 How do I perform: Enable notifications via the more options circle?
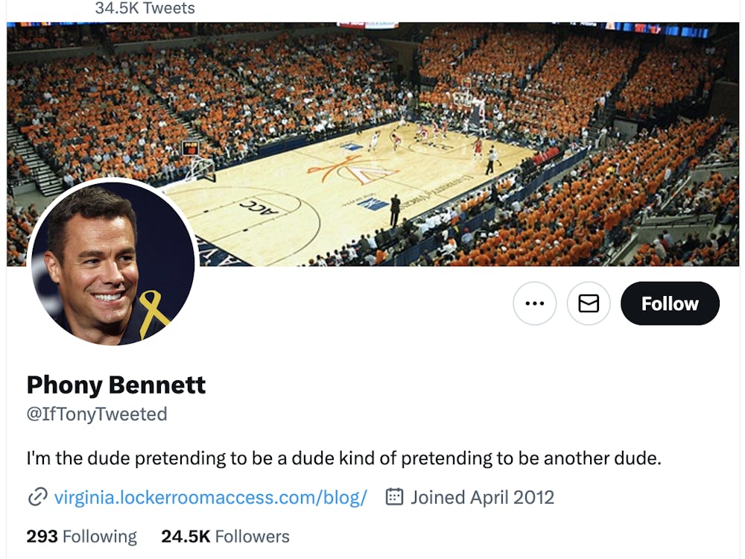click(x=534, y=303)
